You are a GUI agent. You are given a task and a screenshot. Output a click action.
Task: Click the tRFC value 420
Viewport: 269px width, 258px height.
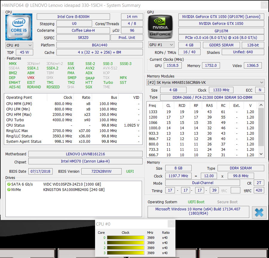[x=259, y=190]
